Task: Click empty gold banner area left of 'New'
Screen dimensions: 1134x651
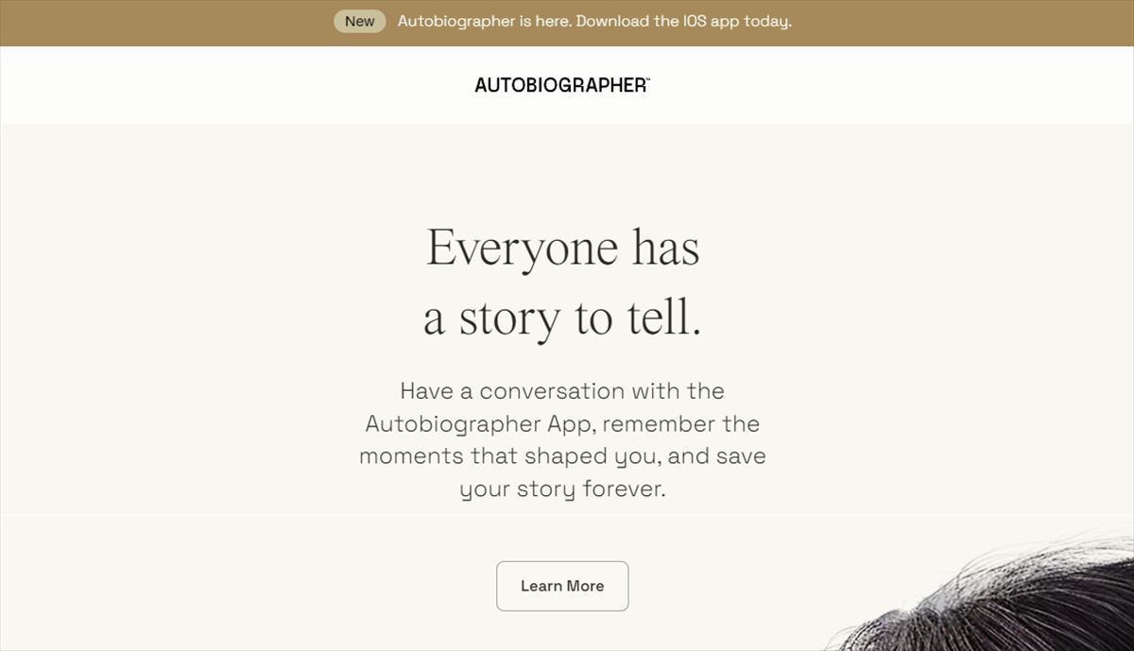Action: [165, 23]
